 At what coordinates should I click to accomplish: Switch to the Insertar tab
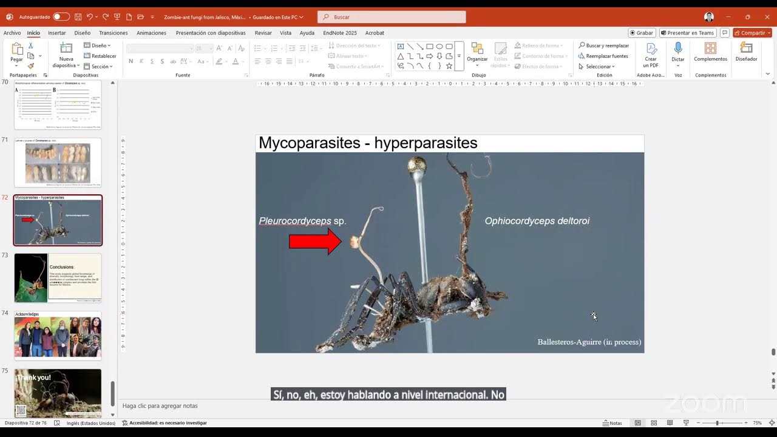[57, 33]
